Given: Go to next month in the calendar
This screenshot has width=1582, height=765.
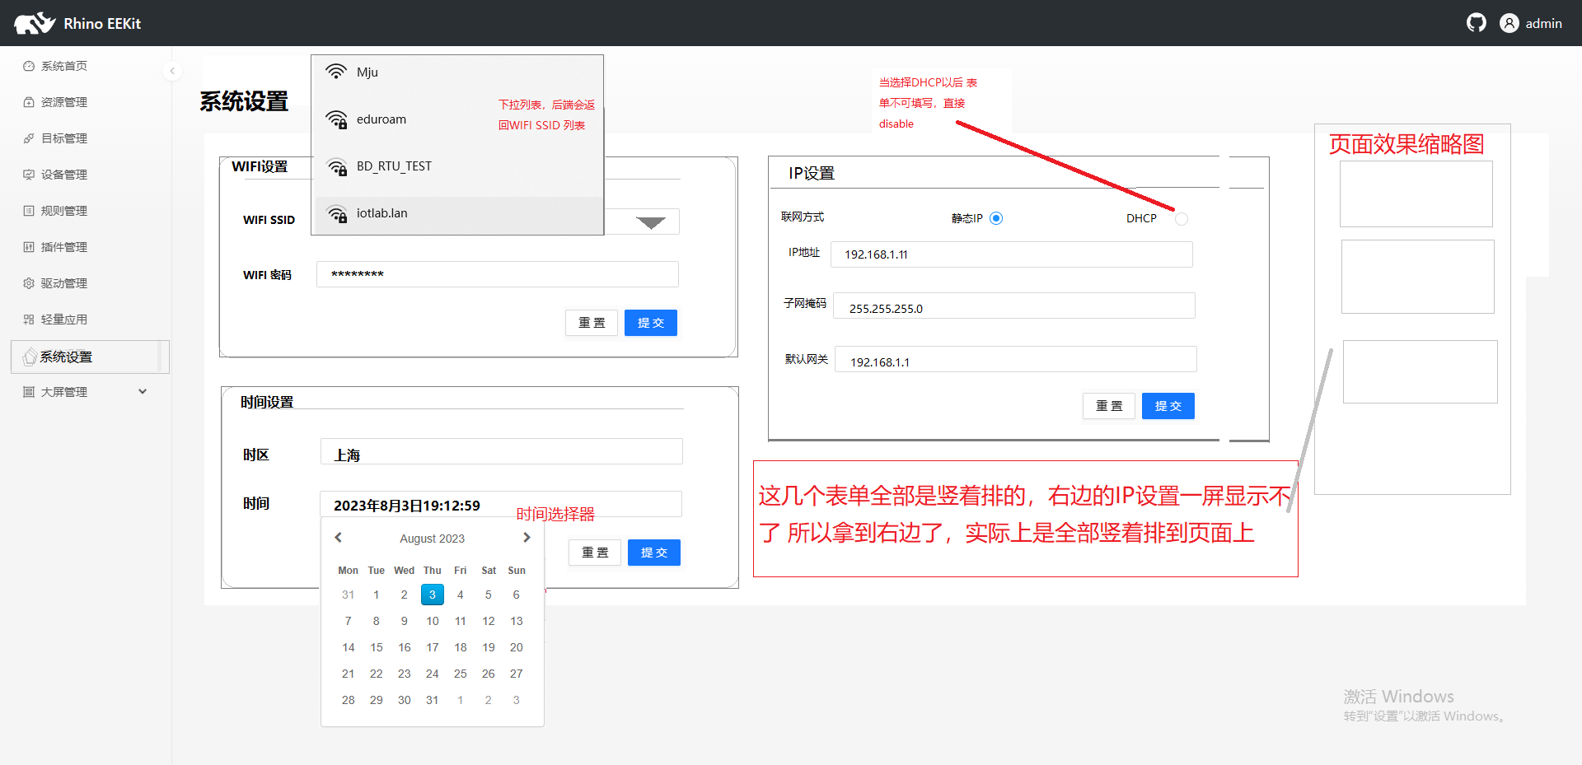Looking at the screenshot, I should point(527,537).
